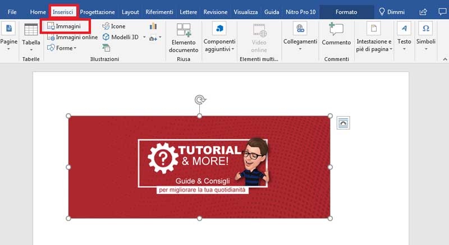Click the image's left-middle sizing handle
This screenshot has height=245, width=449.
[68, 167]
